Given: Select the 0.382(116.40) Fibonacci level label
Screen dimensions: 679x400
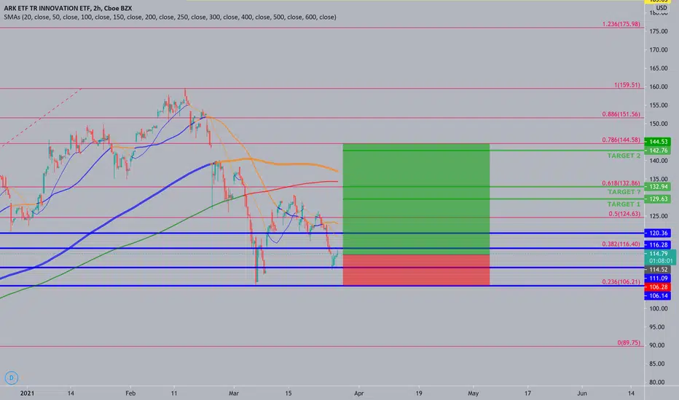Looking at the screenshot, I should tap(621, 244).
